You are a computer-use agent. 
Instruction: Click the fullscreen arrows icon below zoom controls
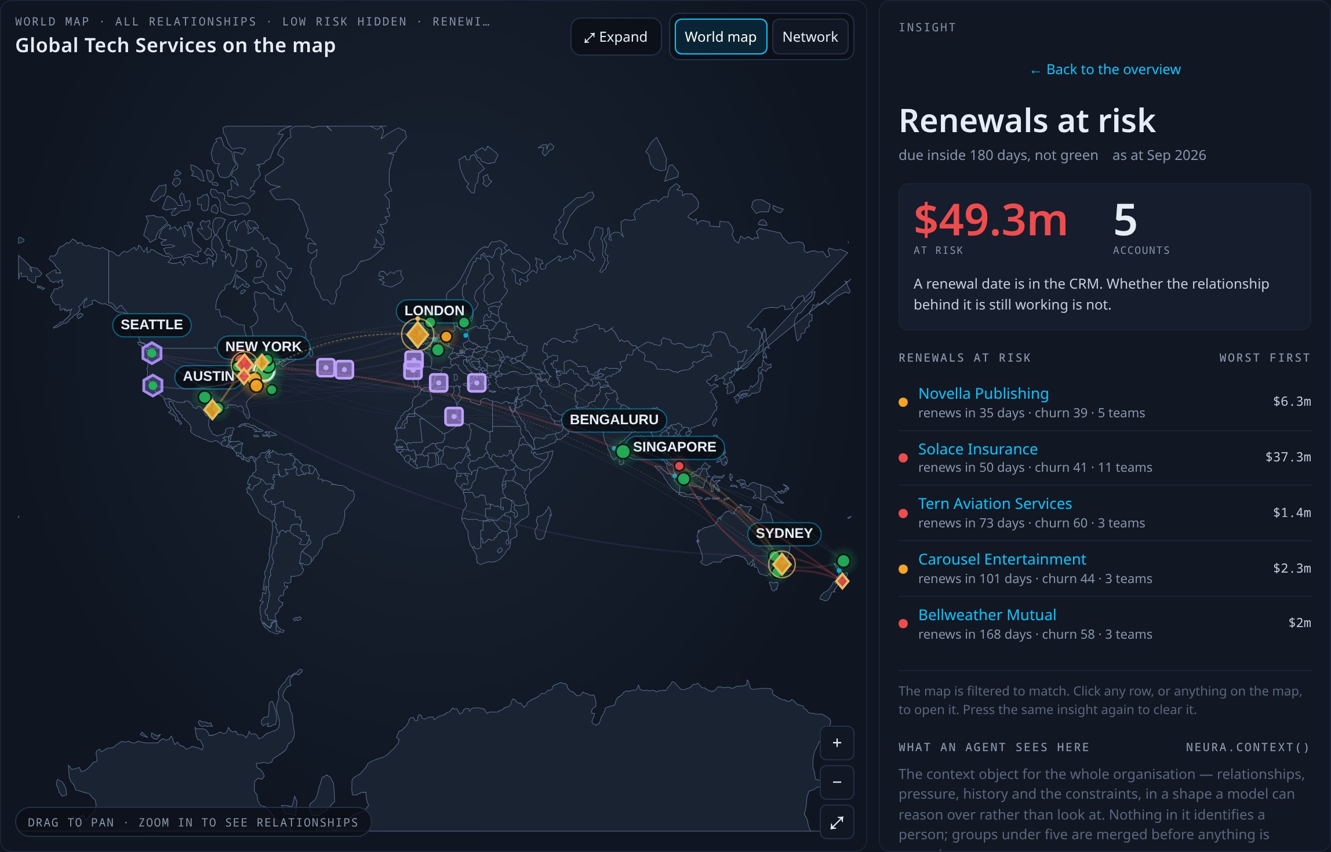pyautogui.click(x=837, y=822)
